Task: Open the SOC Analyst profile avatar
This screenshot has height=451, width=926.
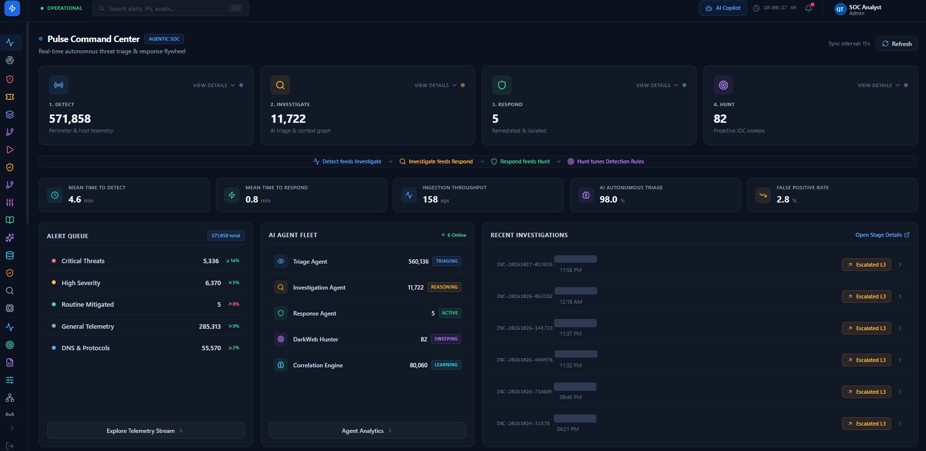Action: point(840,9)
